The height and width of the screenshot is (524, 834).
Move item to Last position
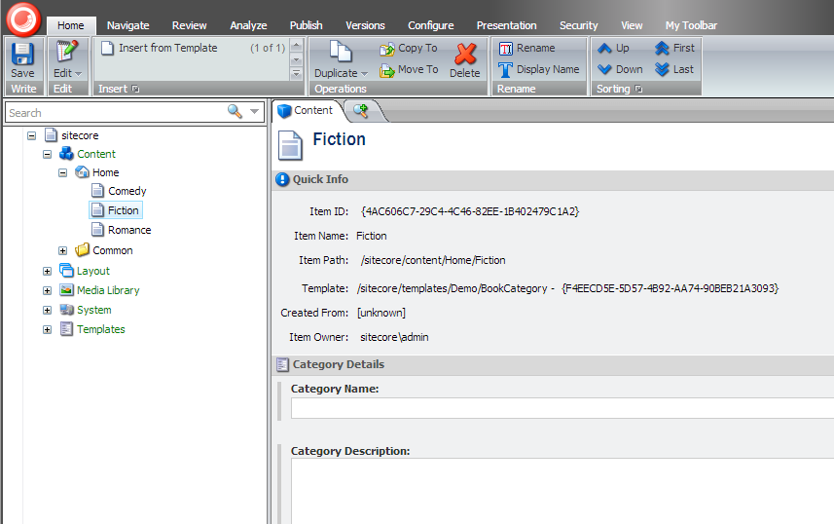[674, 70]
